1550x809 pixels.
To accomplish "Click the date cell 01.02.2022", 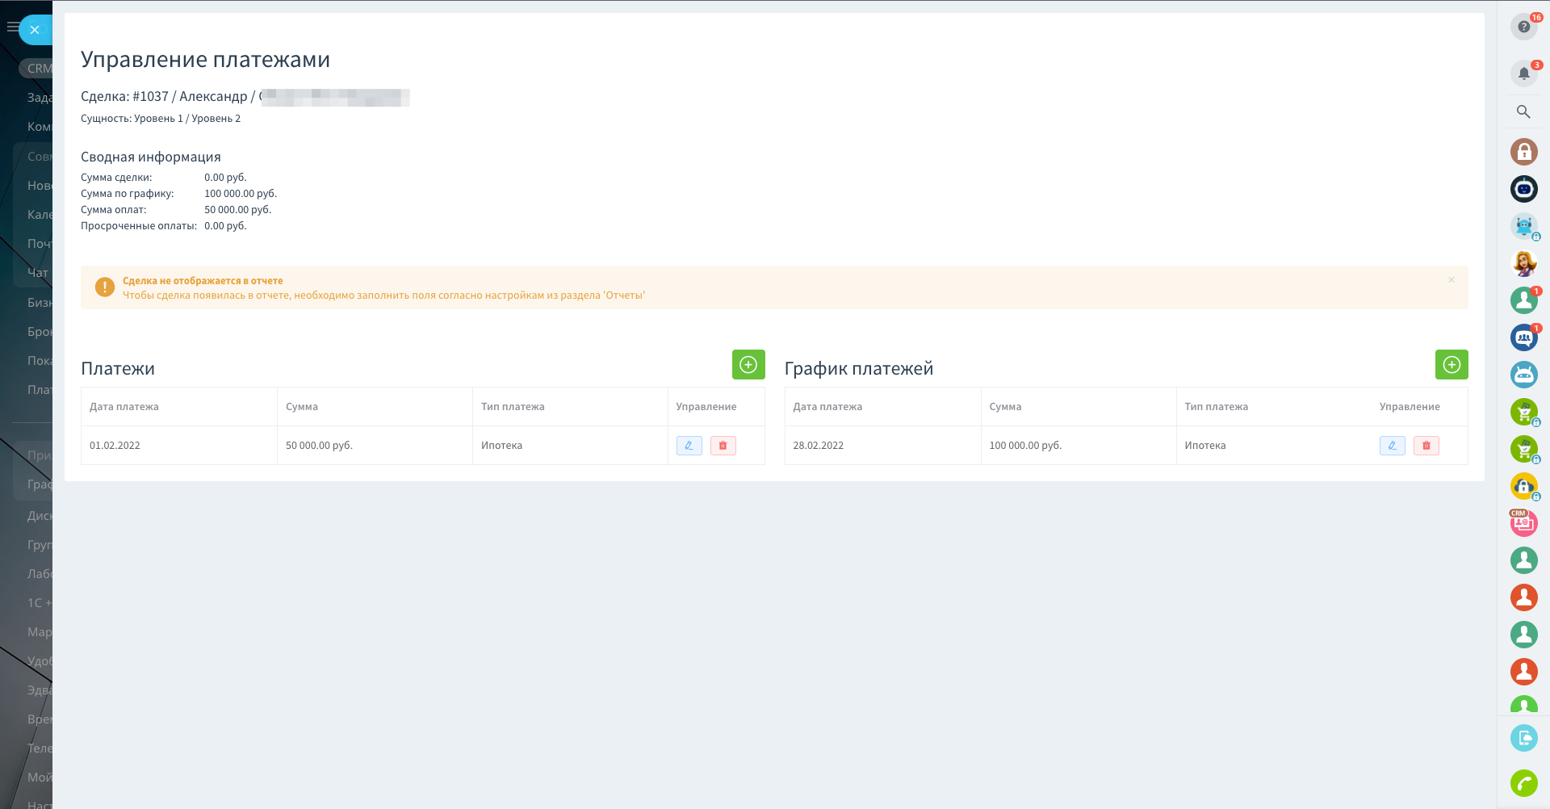I will 115,446.
